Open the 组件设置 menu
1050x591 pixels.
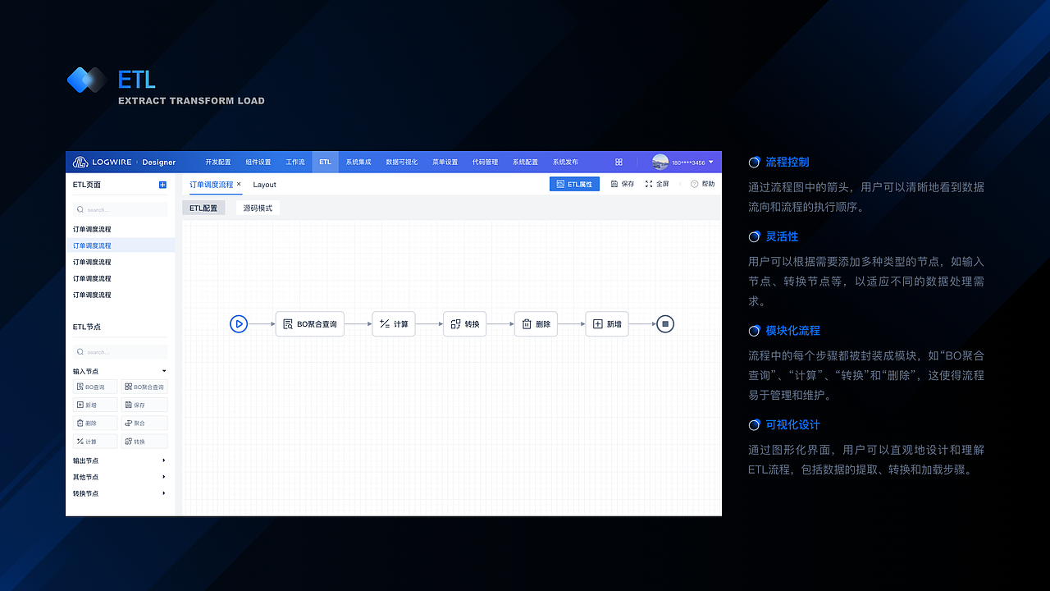[258, 162]
